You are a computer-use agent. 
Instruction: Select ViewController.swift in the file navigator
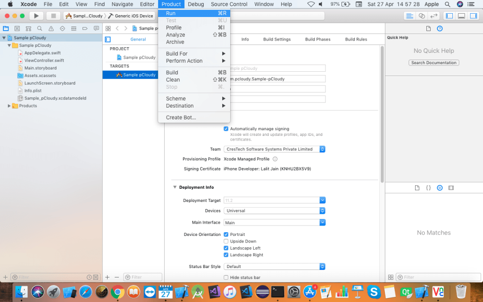click(44, 60)
